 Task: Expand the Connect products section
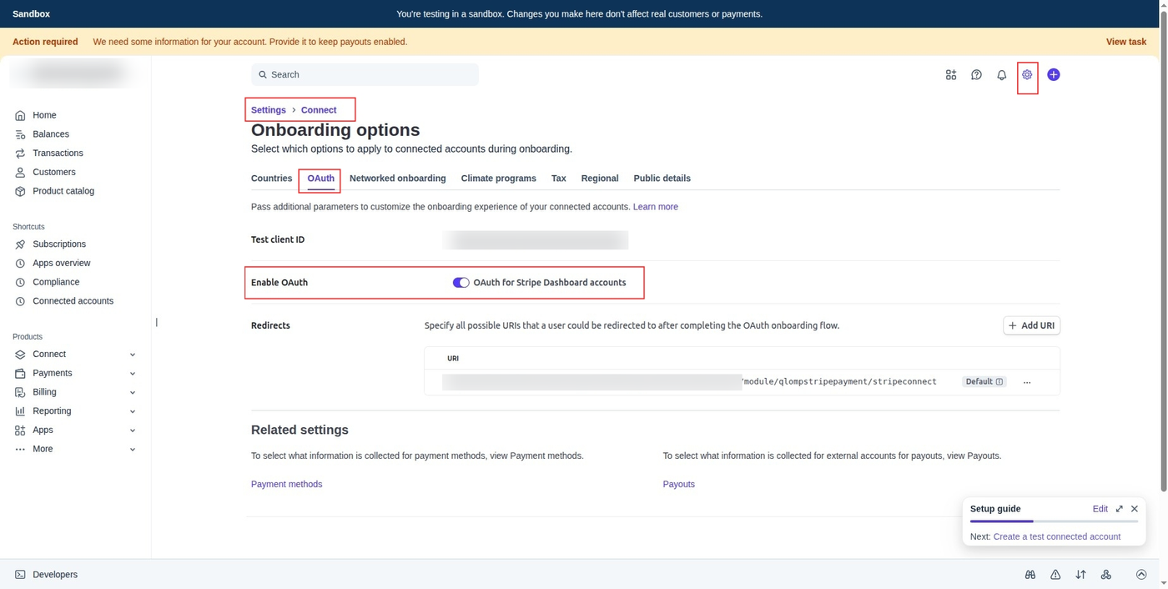133,355
